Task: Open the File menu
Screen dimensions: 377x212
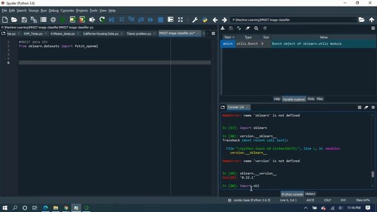Action: point(4,11)
